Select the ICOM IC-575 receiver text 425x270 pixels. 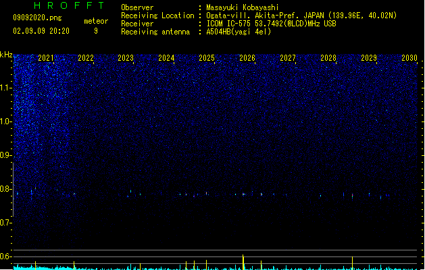(271, 24)
